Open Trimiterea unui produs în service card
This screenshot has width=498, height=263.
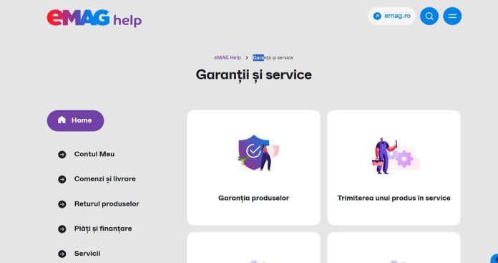pos(394,168)
